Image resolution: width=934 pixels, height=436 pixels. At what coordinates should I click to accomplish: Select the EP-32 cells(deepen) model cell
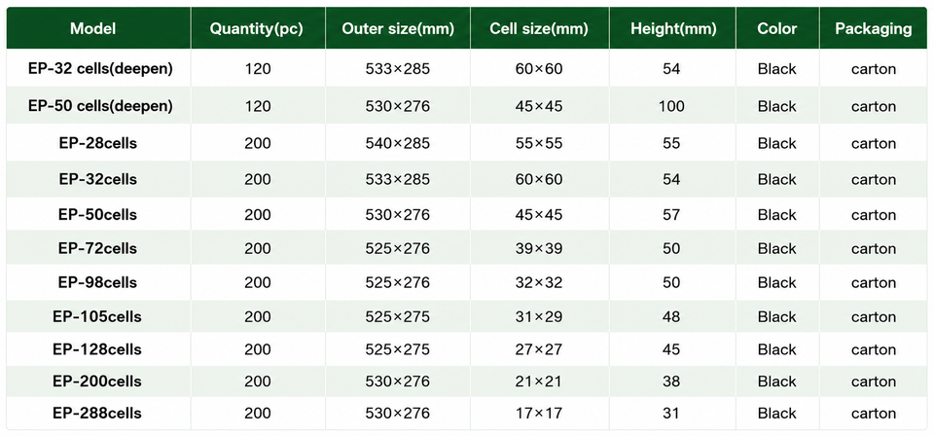click(100, 69)
